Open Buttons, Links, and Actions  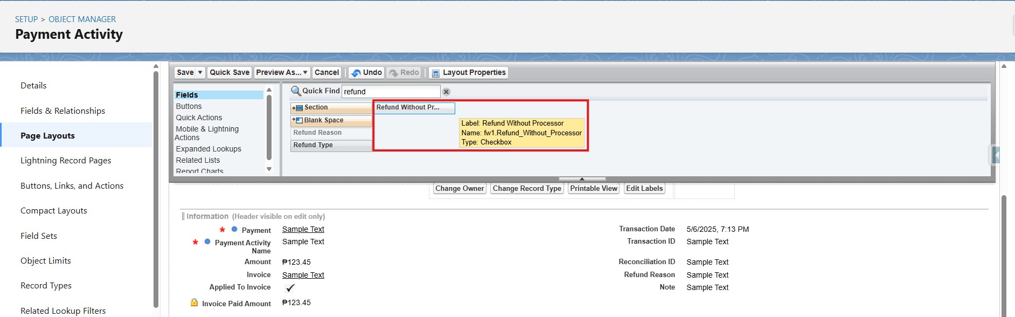[72, 186]
